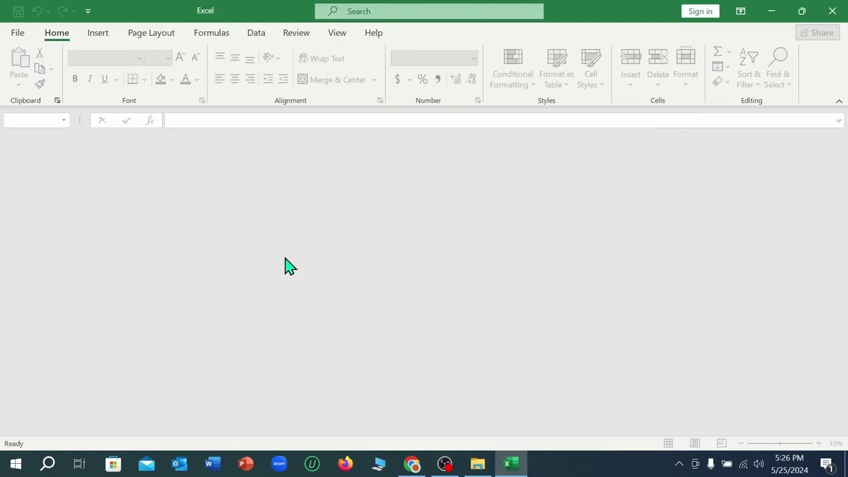This screenshot has width=848, height=477.
Task: Click Decrease Decimal icon
Action: 471,79
